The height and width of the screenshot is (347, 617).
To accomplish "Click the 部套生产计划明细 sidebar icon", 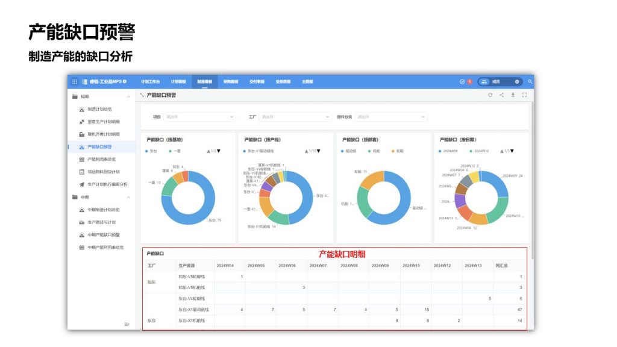I will tap(81, 122).
